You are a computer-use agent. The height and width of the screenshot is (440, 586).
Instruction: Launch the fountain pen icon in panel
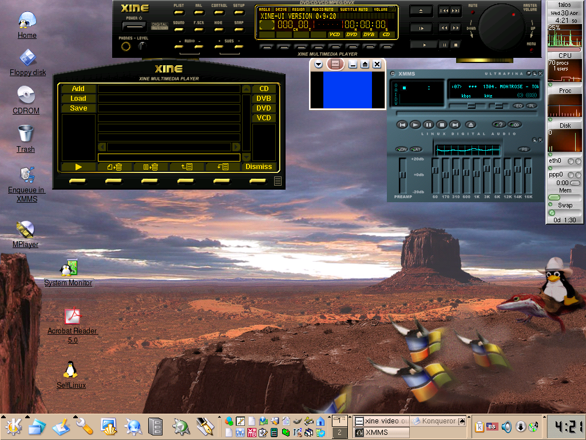tap(205, 427)
